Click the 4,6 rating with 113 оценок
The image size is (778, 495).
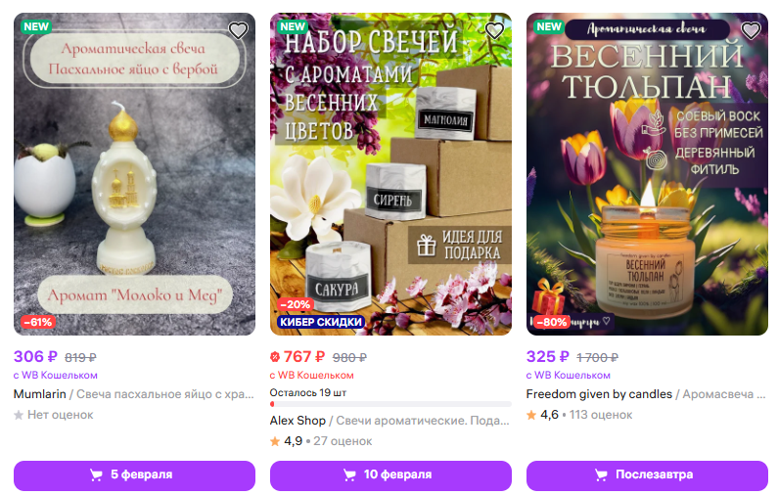579,415
